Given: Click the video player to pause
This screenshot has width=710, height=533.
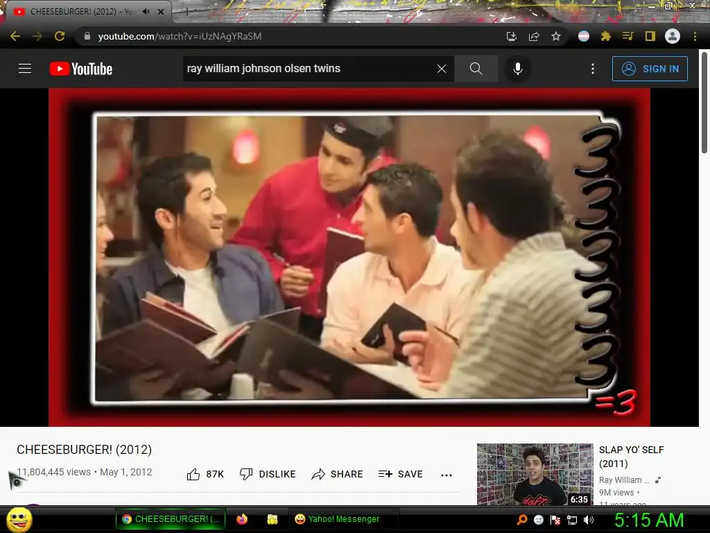Looking at the screenshot, I should point(349,257).
